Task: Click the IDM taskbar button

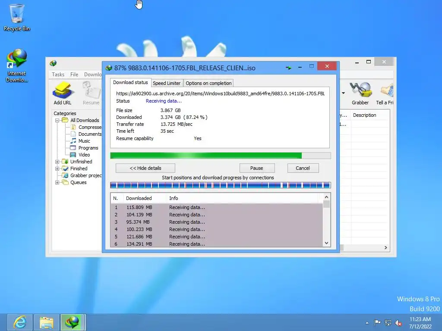Action: (72, 322)
